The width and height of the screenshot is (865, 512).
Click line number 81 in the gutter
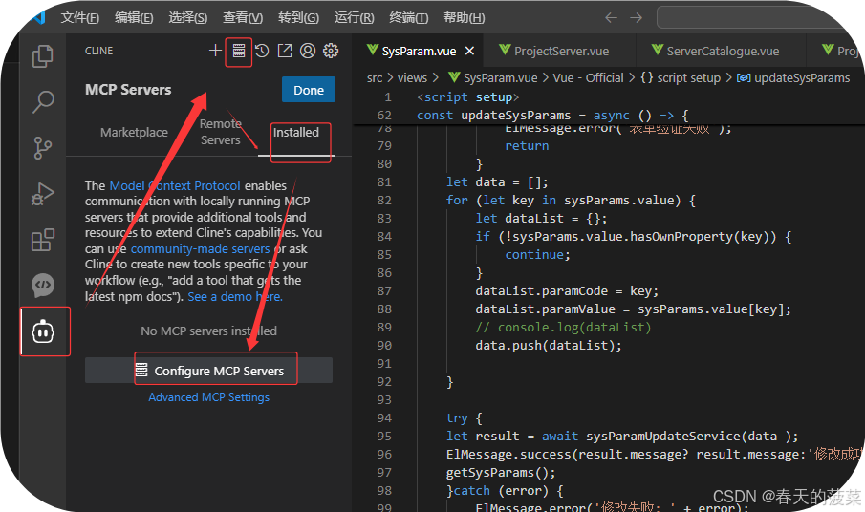tap(384, 182)
